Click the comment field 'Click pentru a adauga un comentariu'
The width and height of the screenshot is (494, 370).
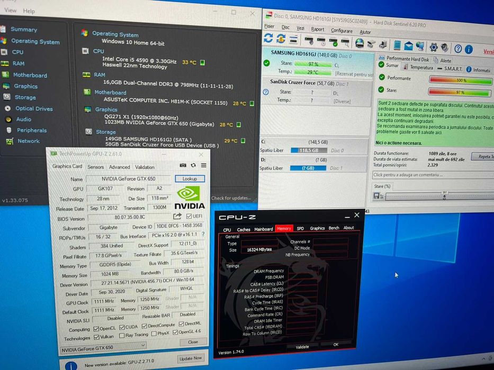click(433, 175)
